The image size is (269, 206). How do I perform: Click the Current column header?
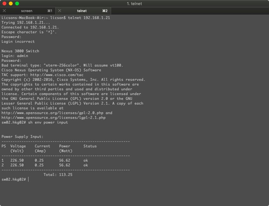pyautogui.click(x=42, y=146)
